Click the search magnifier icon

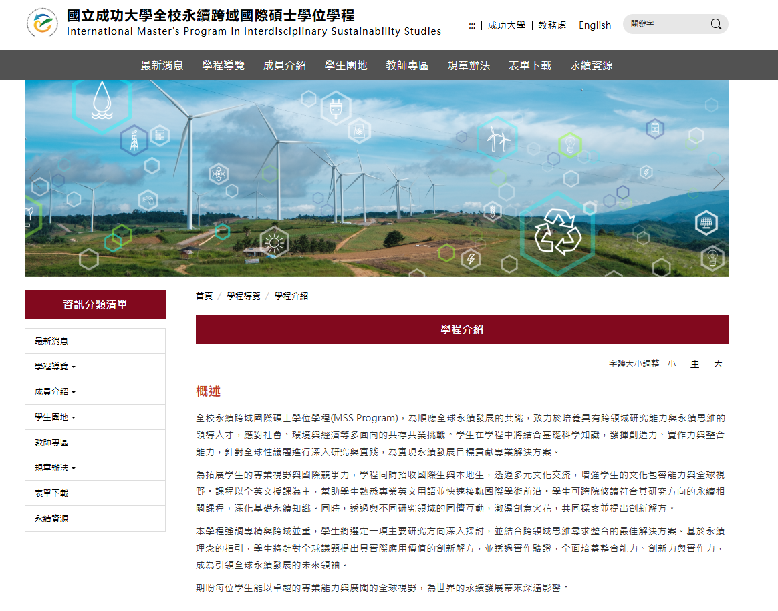click(716, 25)
